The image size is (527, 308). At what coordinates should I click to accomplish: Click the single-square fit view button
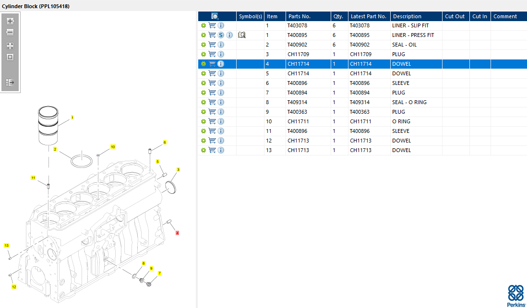pyautogui.click(x=10, y=57)
